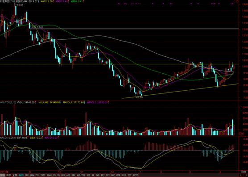
Task: Click the MA120 9.57 label in the header
Action: 31,1
